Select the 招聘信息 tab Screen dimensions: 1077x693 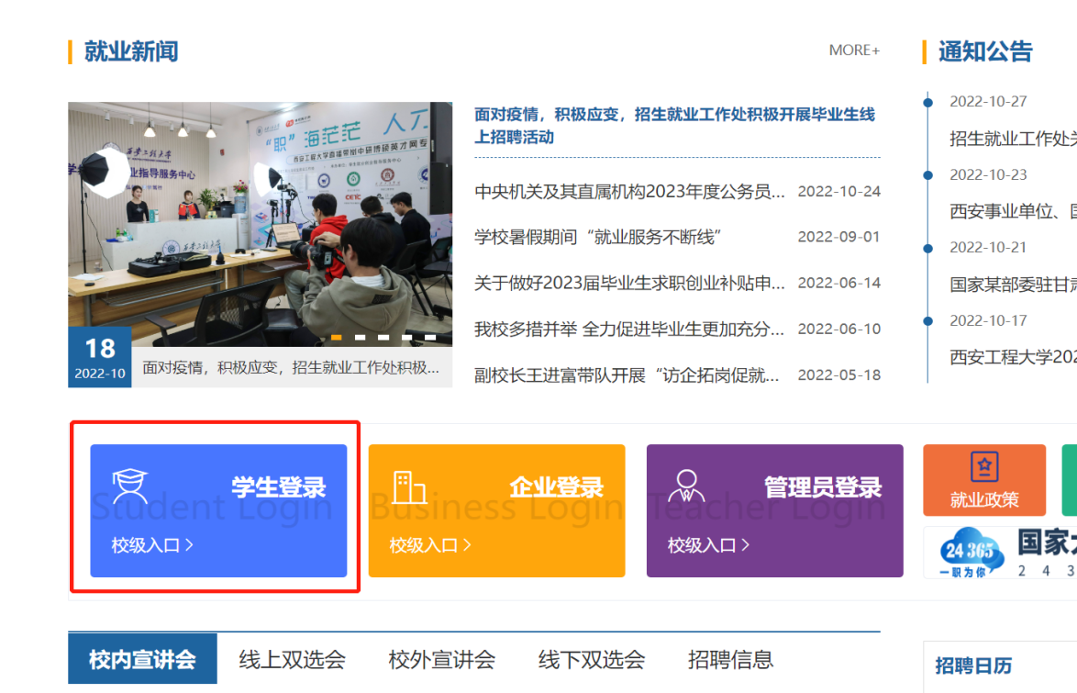[730, 659]
